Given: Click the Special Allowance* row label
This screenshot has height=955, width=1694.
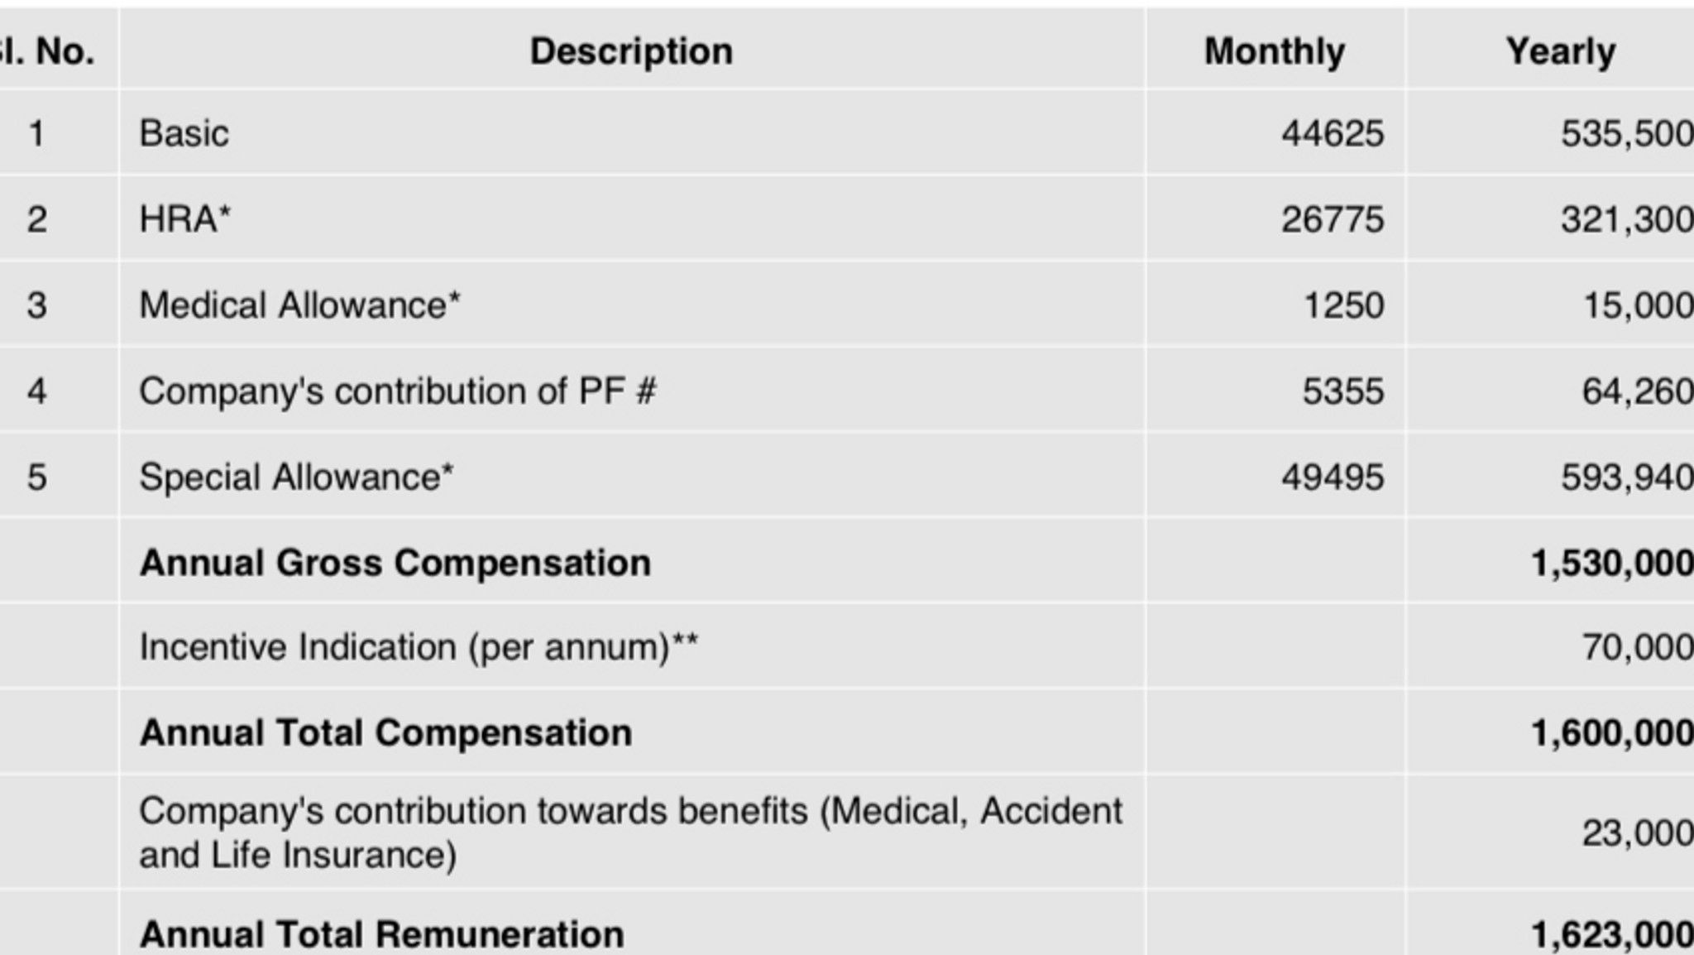Looking at the screenshot, I should tap(296, 477).
